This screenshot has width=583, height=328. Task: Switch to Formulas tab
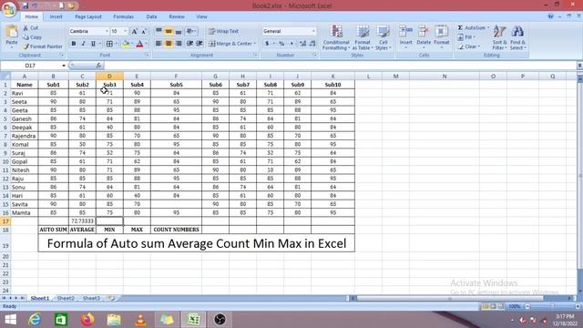pos(124,16)
